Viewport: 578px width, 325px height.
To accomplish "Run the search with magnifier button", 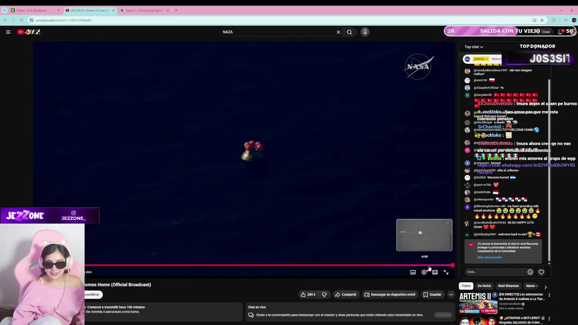I will [350, 32].
